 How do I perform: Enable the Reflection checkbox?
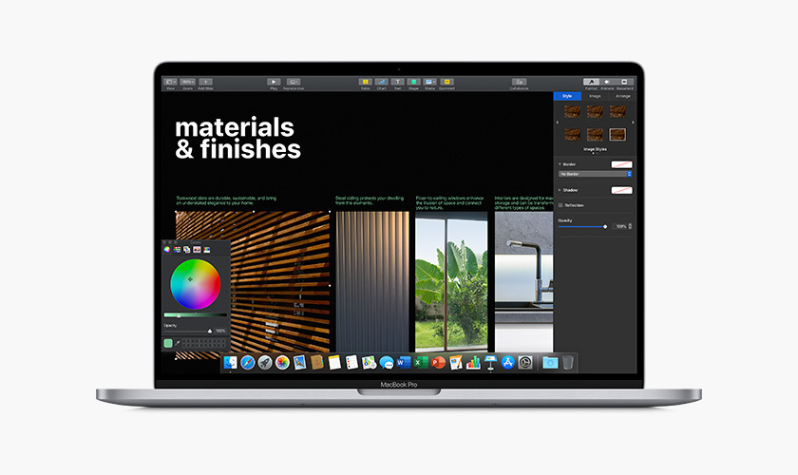coord(560,205)
